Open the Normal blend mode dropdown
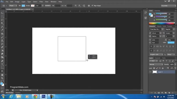 coord(156,64)
